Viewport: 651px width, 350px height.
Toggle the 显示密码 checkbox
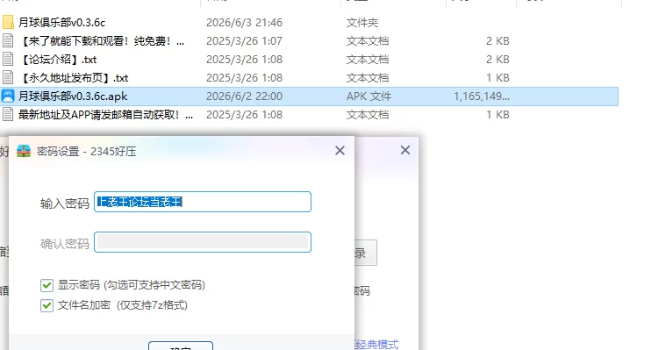click(x=46, y=285)
